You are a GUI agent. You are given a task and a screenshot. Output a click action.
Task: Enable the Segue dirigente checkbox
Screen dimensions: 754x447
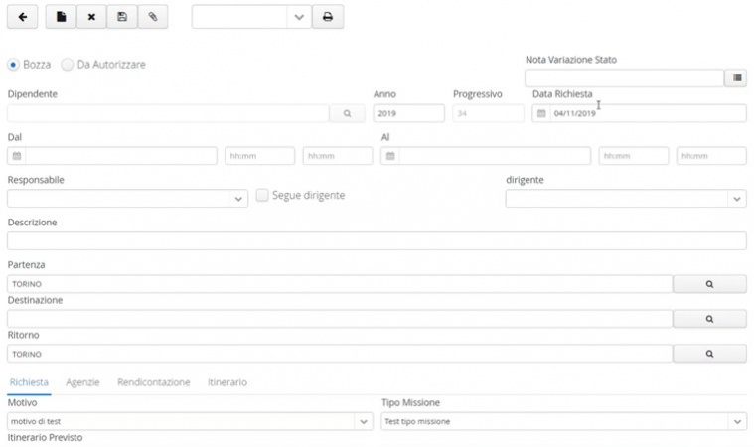pyautogui.click(x=262, y=195)
